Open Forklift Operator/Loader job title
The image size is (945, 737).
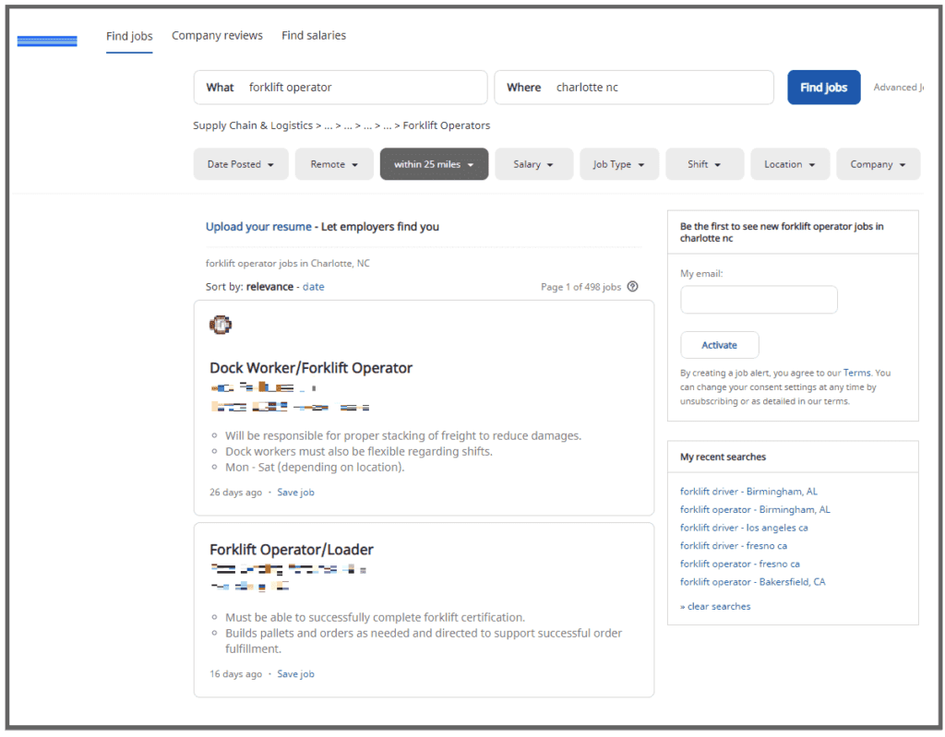(292, 550)
